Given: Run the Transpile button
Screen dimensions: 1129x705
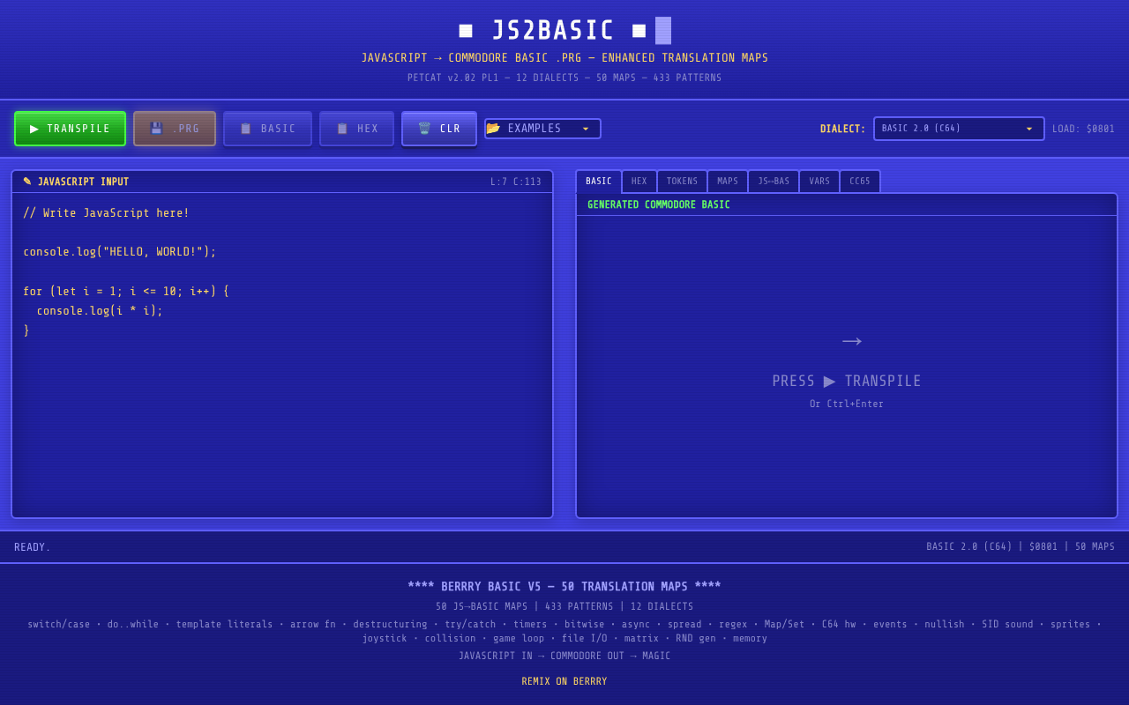Looking at the screenshot, I should pos(70,129).
